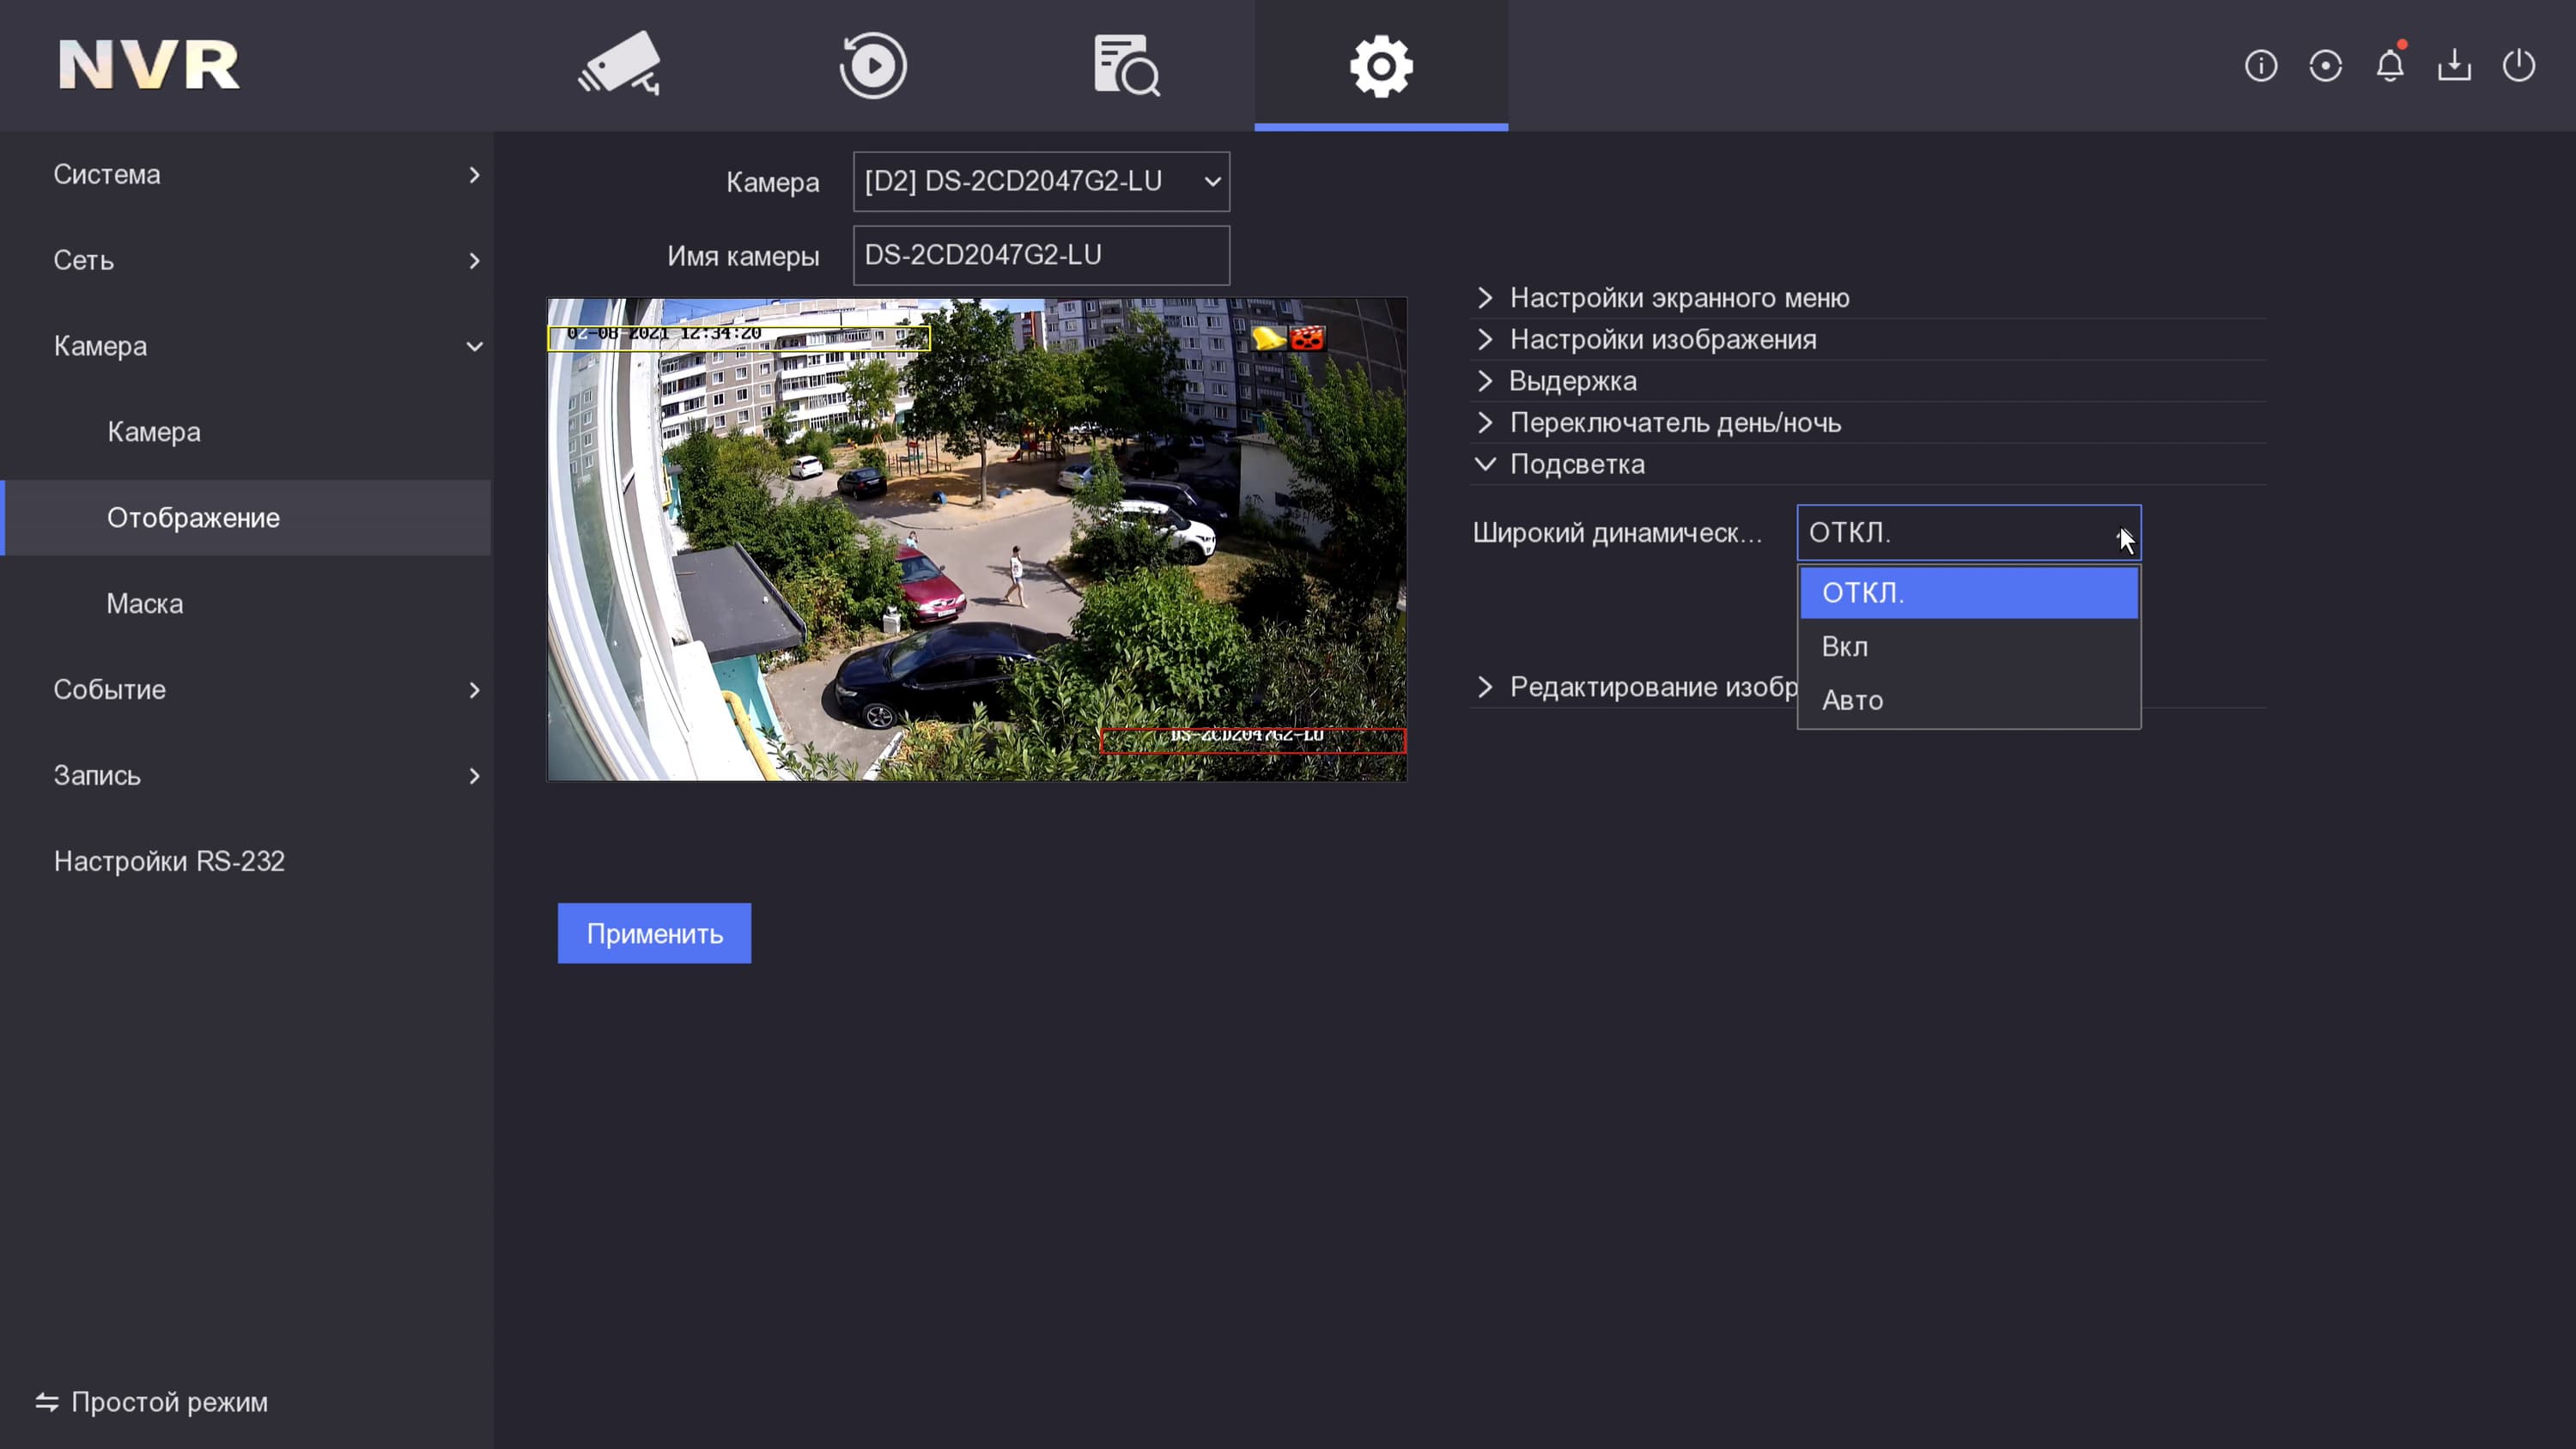This screenshot has width=2576, height=1449.
Task: Click the power shutdown icon
Action: tap(2518, 66)
